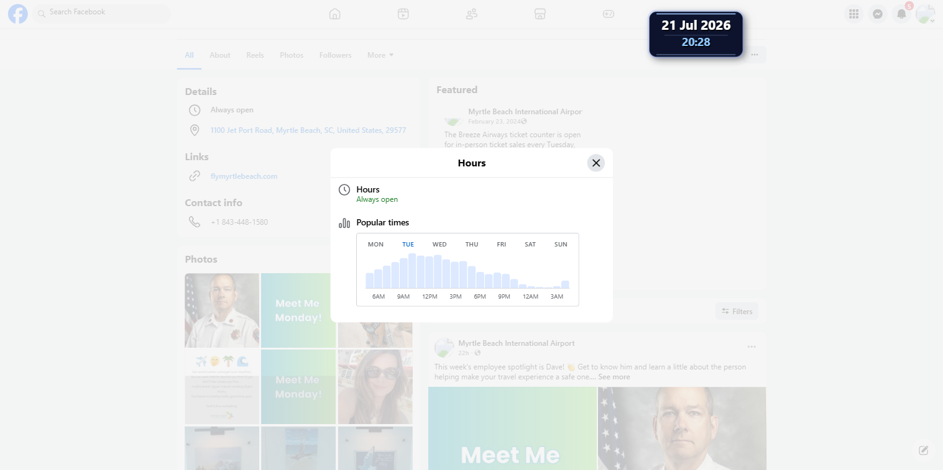The height and width of the screenshot is (470, 943).
Task: Open the Gaming icon
Action: pos(609,14)
